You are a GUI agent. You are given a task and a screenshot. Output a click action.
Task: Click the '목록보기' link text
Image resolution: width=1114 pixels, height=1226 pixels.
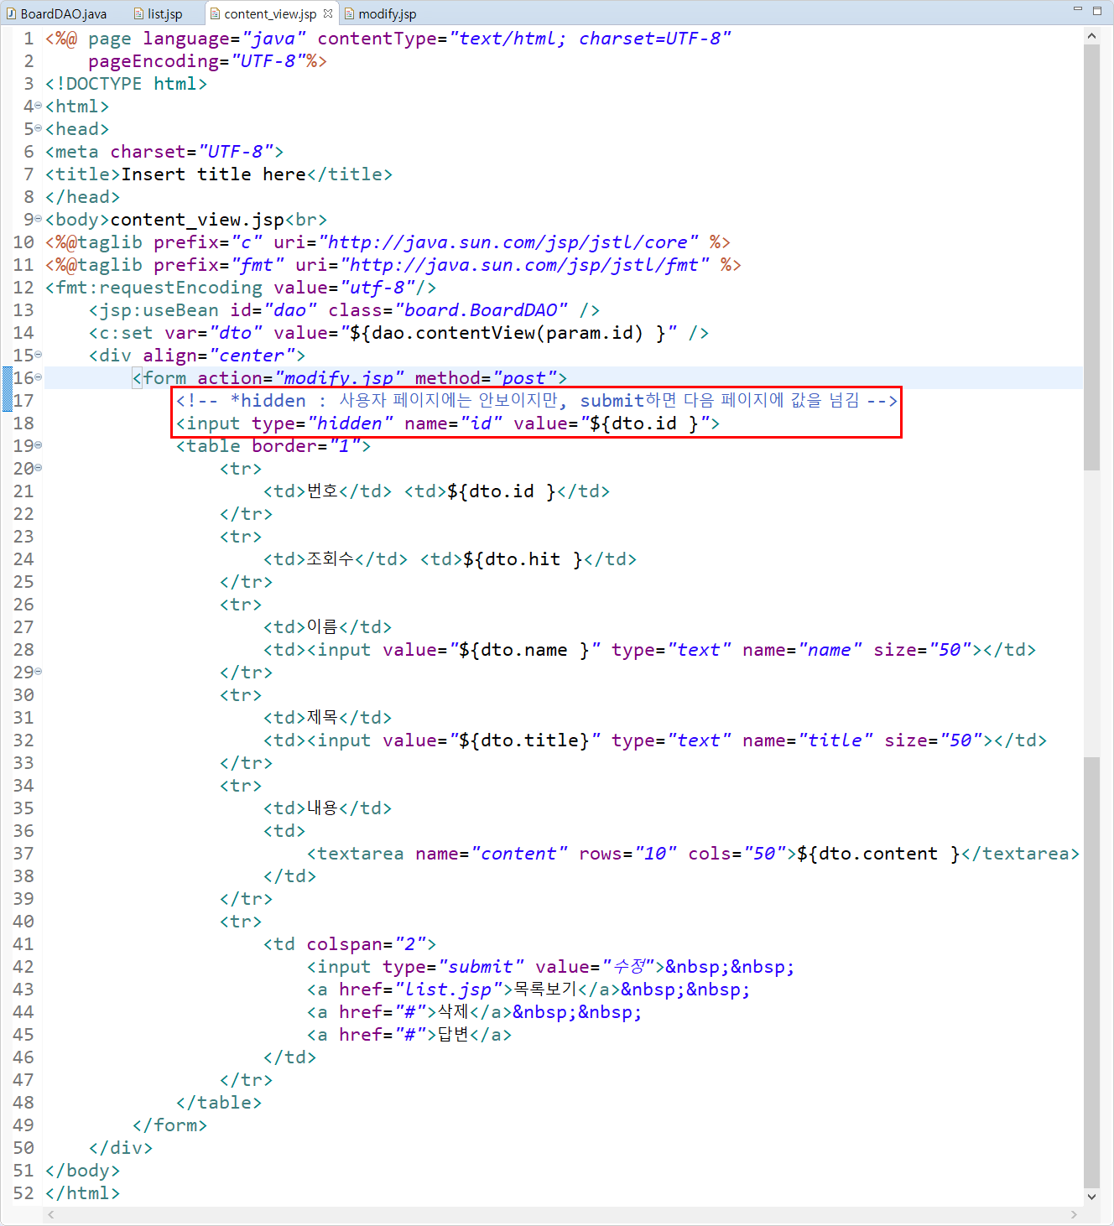click(x=545, y=990)
